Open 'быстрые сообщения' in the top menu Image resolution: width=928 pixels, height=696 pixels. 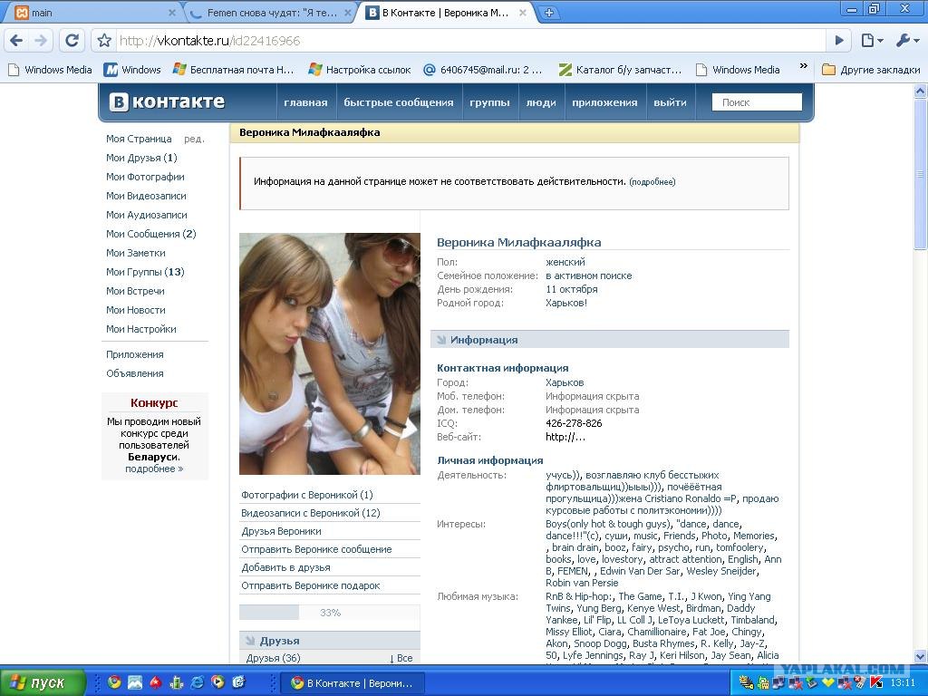click(x=399, y=102)
